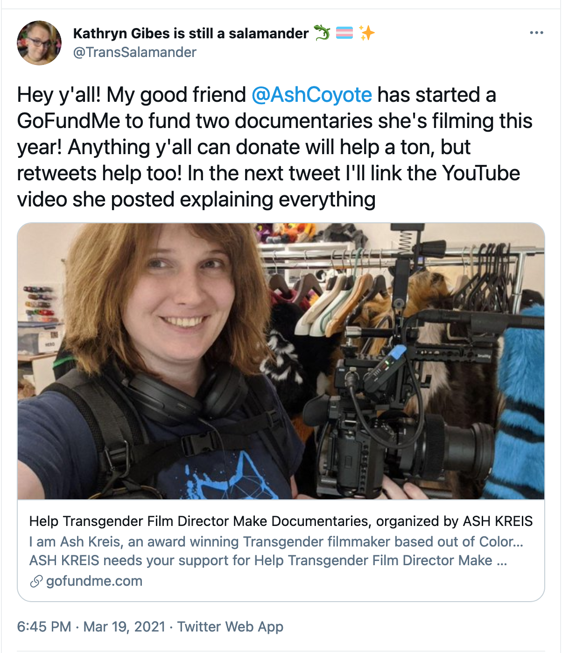
Task: Open the three-dot more options menu
Action: [536, 33]
